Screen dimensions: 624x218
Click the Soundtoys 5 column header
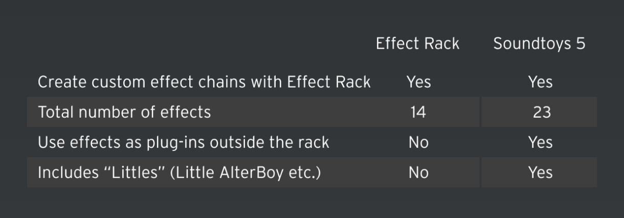coord(539,44)
